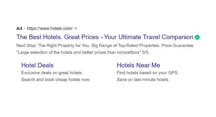Click "better prices than competitors" review text
216x117 pixels.
(111, 52)
